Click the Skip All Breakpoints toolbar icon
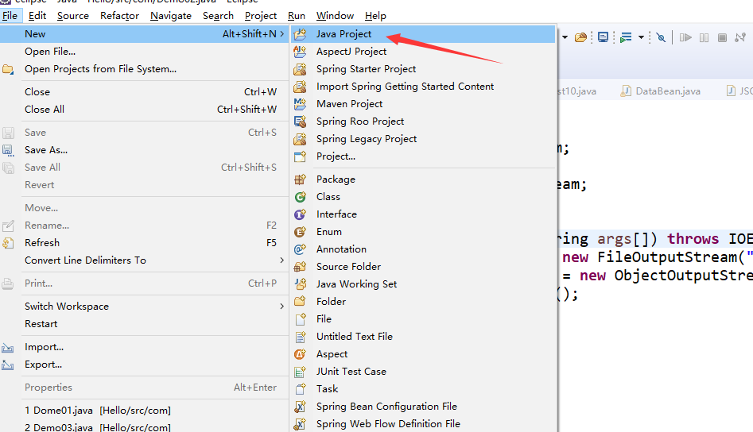753x432 pixels. click(x=662, y=37)
